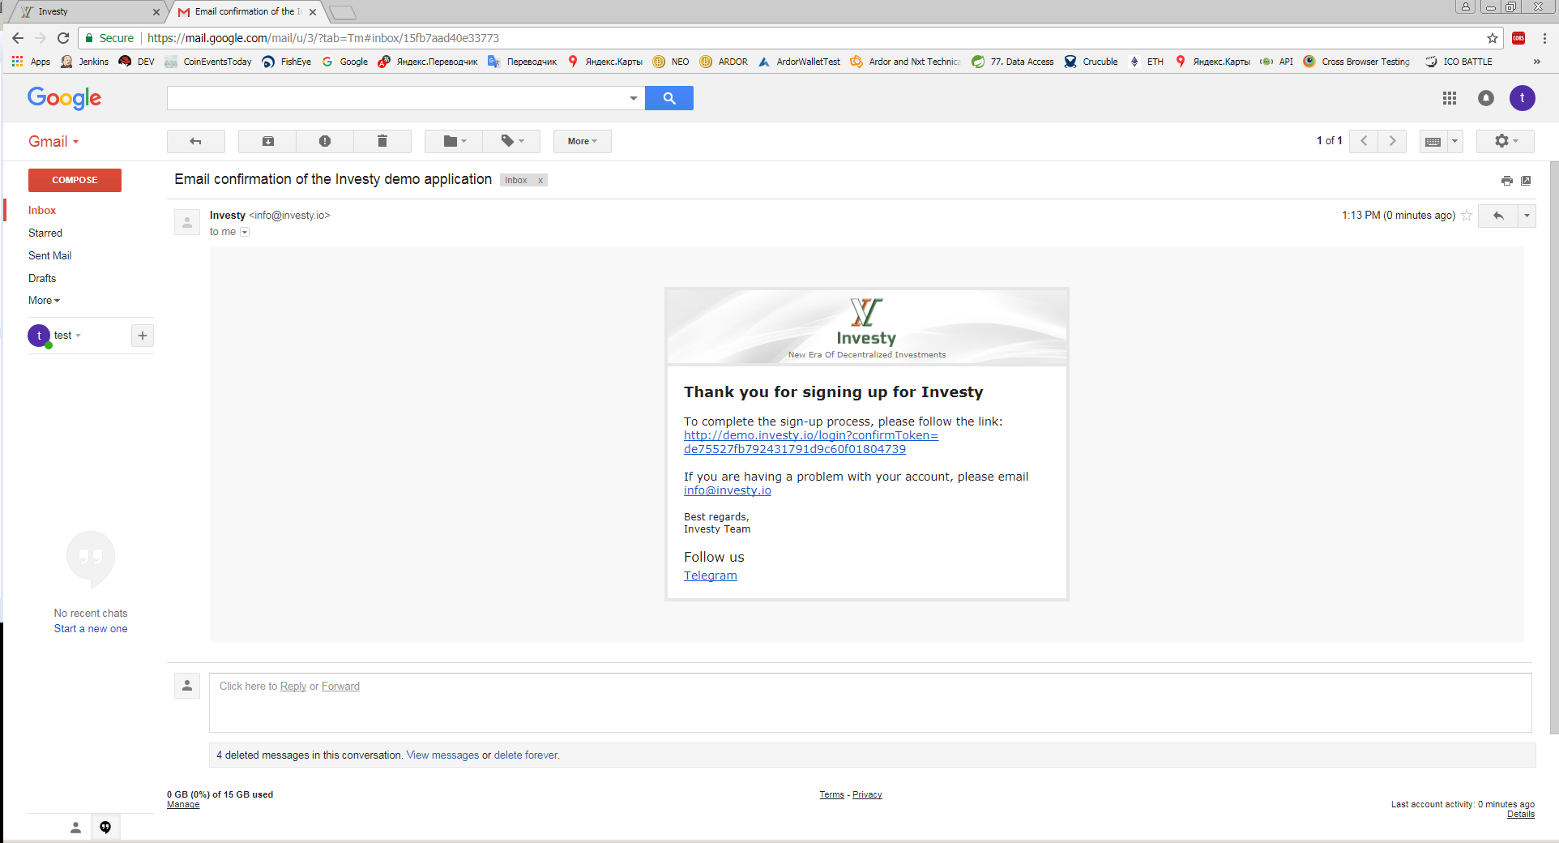Open test chat status dropdown
Screen dimensions: 1559x843
coord(68,336)
